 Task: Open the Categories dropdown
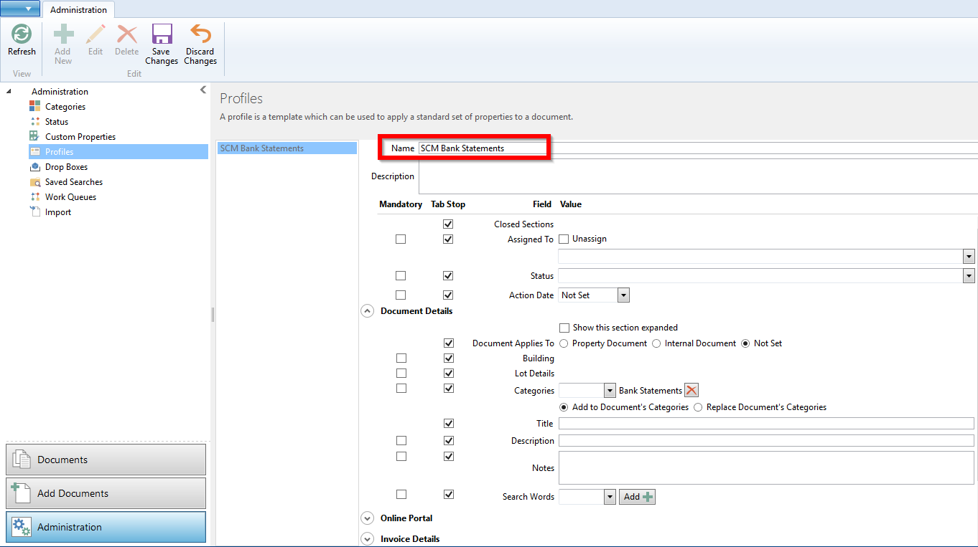[x=610, y=391]
